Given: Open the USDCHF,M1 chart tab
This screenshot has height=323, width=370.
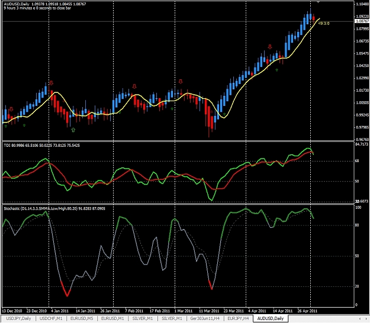Looking at the screenshot, I should 51,318.
